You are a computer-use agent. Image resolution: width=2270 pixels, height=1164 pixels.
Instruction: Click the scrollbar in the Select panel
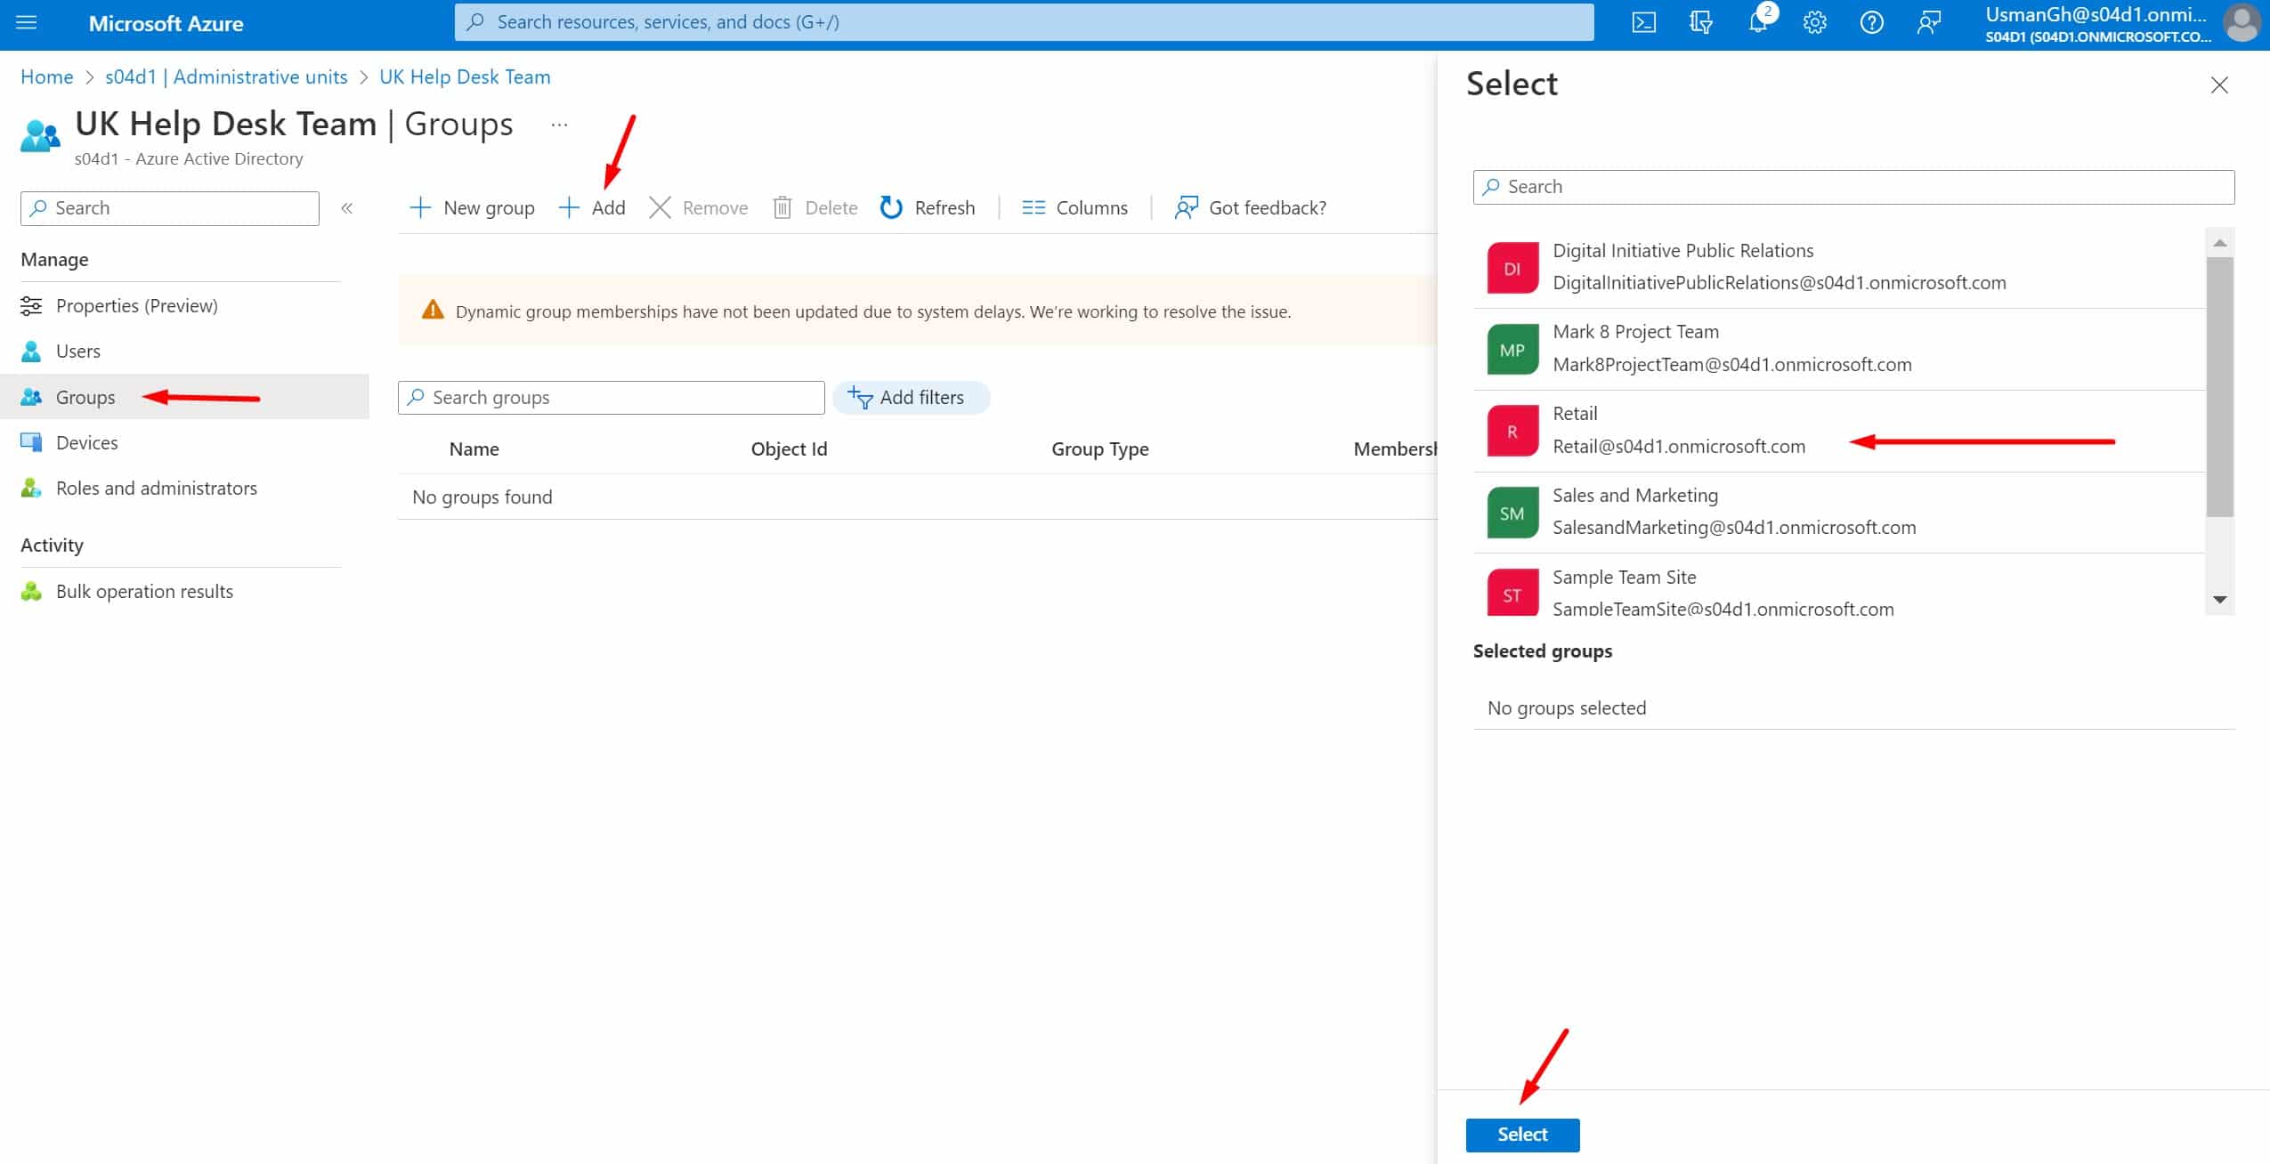pyautogui.click(x=2218, y=383)
